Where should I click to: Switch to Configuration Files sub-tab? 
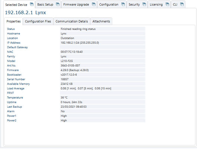point(38,21)
